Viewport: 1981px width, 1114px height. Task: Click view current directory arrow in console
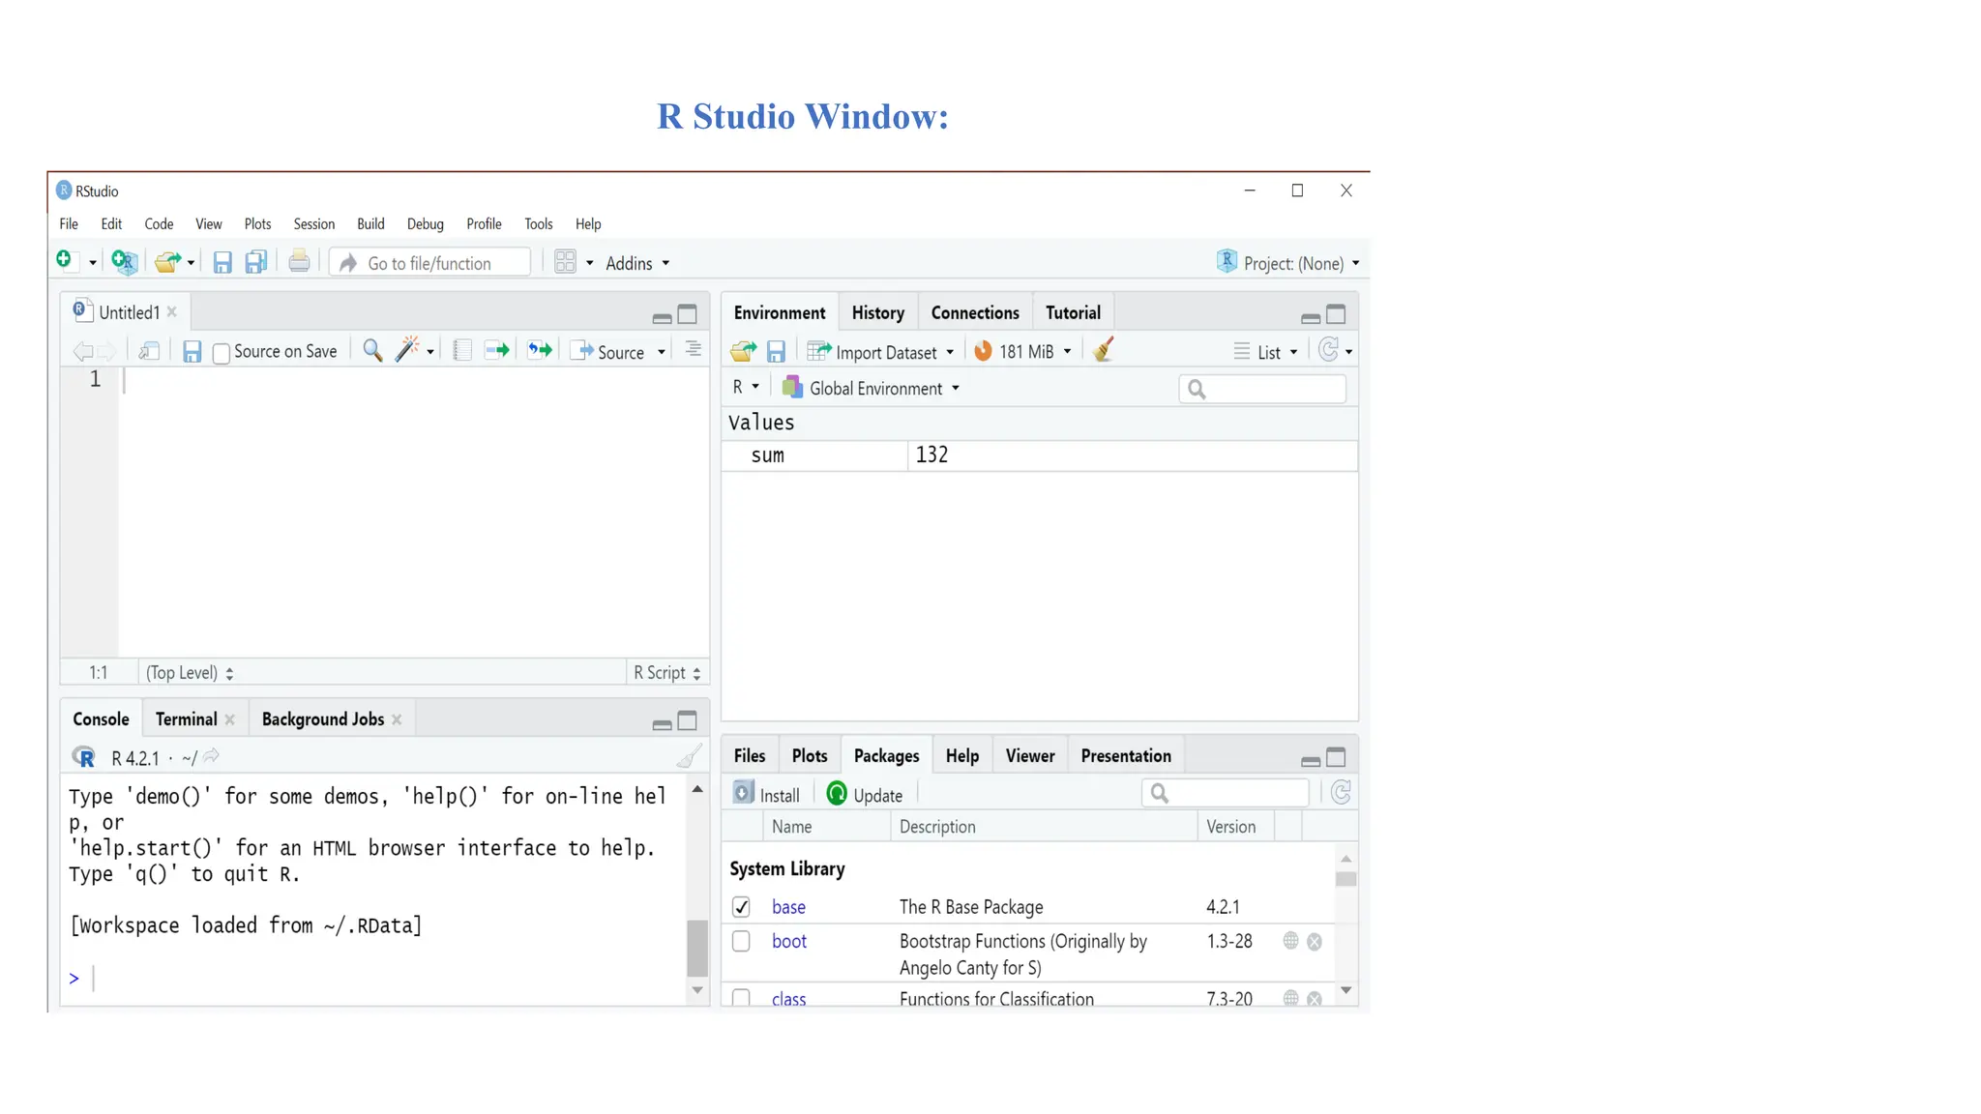click(212, 757)
